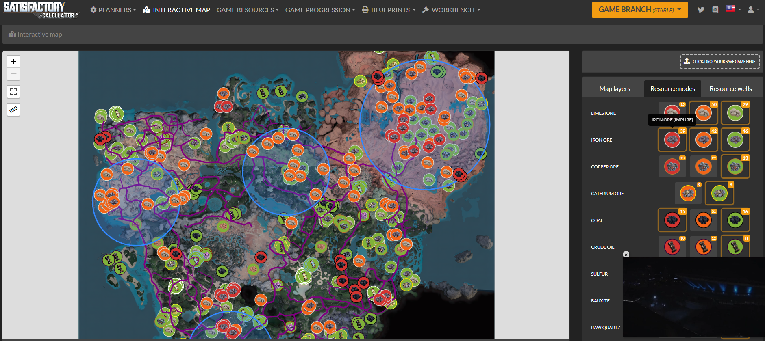The width and height of the screenshot is (765, 341).
Task: Click the COAL label
Action: (x=597, y=220)
